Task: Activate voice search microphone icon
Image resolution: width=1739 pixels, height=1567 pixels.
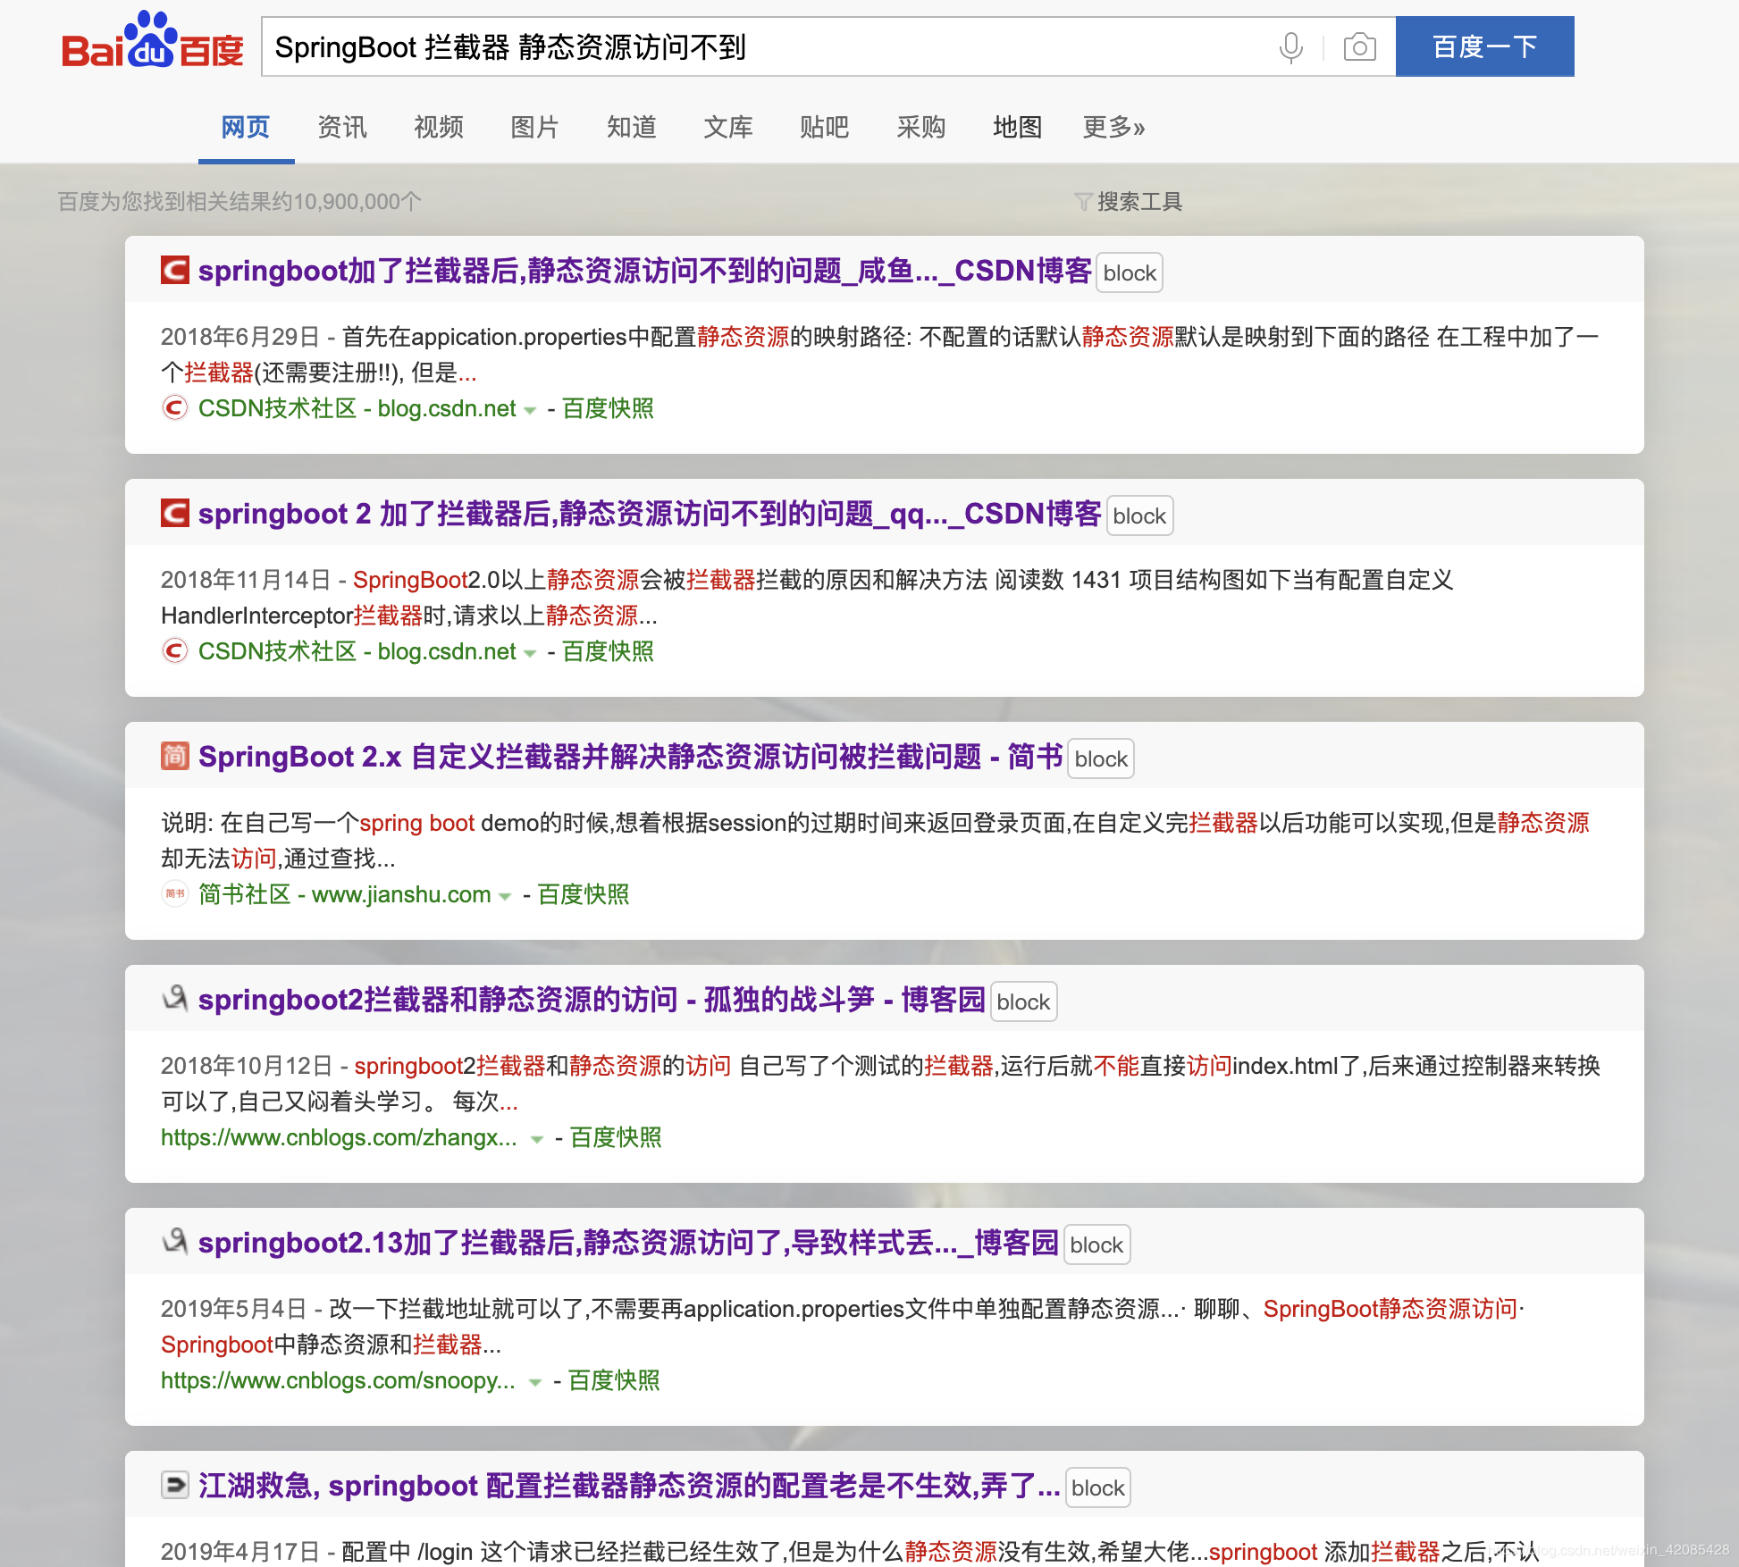Action: tap(1290, 47)
